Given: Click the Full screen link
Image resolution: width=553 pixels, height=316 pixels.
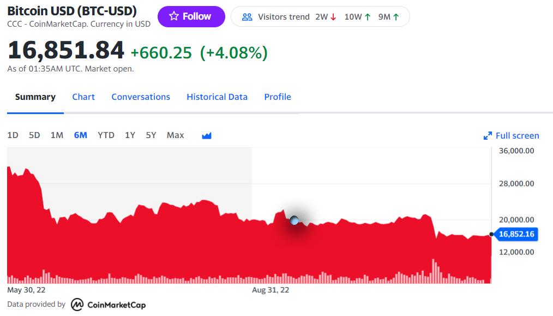Looking at the screenshot, I should pyautogui.click(x=517, y=136).
